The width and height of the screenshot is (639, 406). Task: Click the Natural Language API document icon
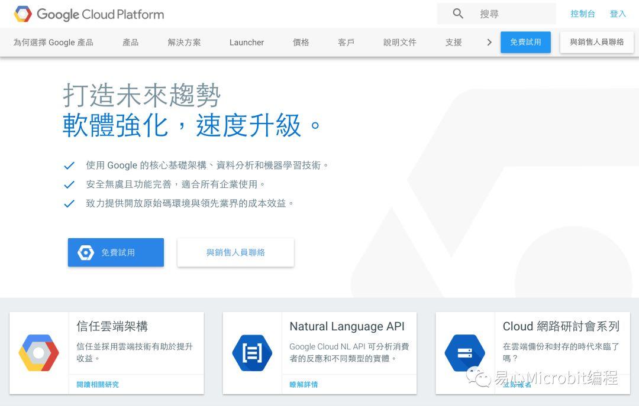252,353
